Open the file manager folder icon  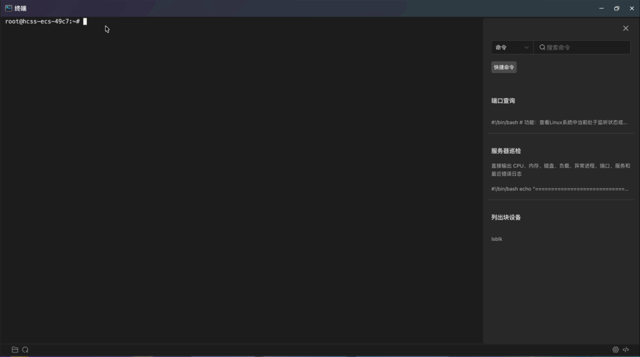pos(15,349)
